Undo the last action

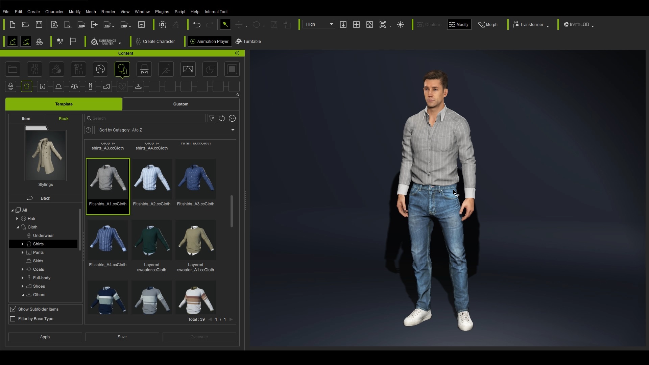197,24
